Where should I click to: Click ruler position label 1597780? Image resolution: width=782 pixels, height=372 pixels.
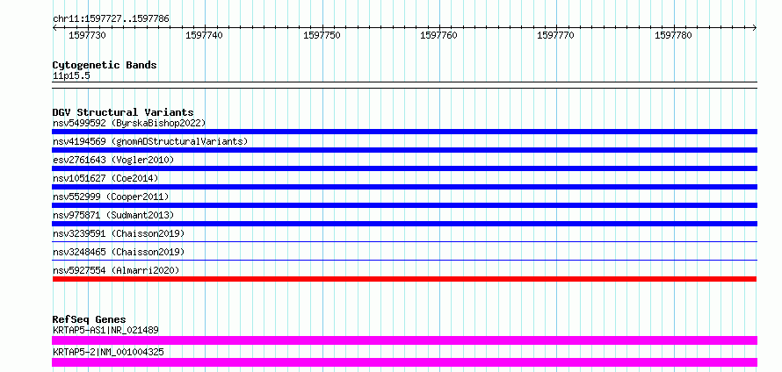coord(673,35)
